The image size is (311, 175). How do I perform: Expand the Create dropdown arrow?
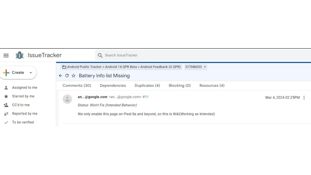tap(31, 73)
